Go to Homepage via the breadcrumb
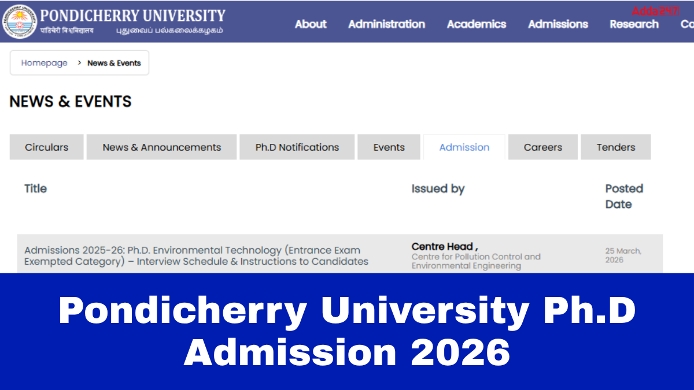The image size is (694, 390). click(x=45, y=63)
